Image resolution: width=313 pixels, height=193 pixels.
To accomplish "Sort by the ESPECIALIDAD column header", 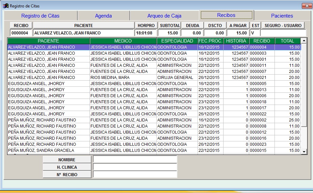I will 177,41.
